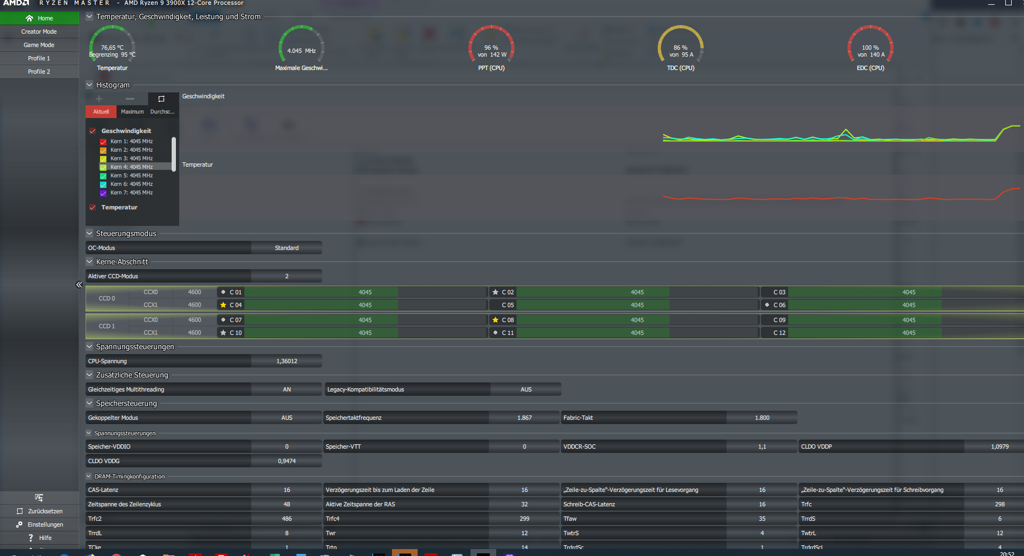
Task: Click the TDC (CPU) gauge dial
Action: (681, 45)
